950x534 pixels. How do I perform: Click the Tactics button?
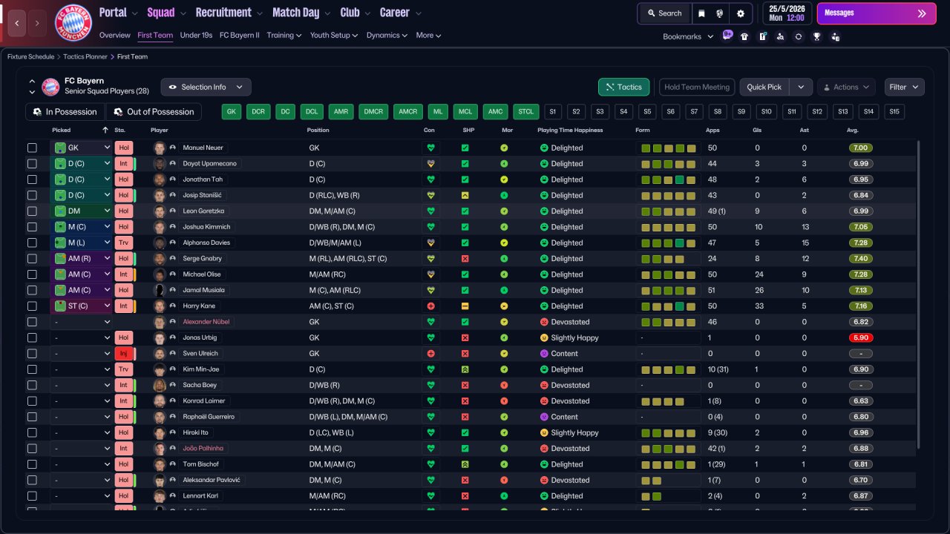[623, 87]
